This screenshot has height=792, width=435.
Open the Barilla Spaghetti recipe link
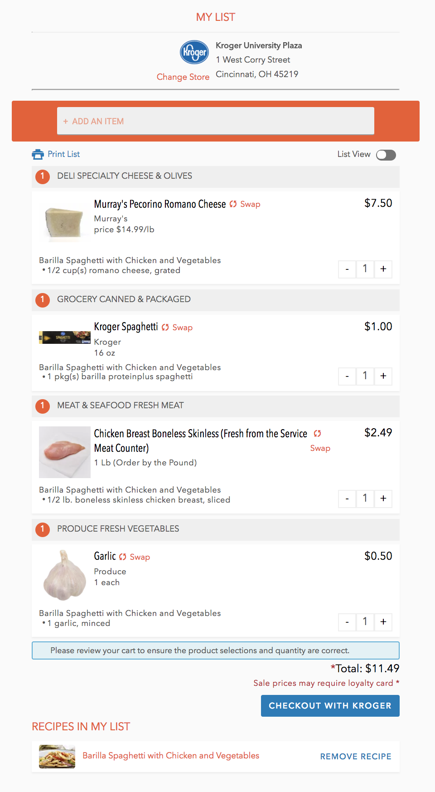pos(170,755)
